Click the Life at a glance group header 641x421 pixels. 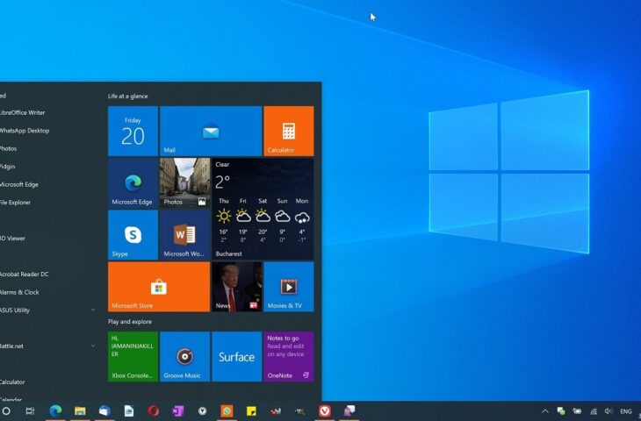point(128,96)
